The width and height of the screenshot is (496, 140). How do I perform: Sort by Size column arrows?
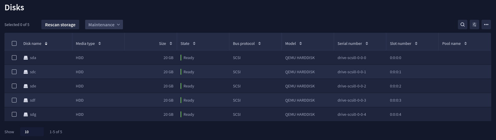coord(171,43)
